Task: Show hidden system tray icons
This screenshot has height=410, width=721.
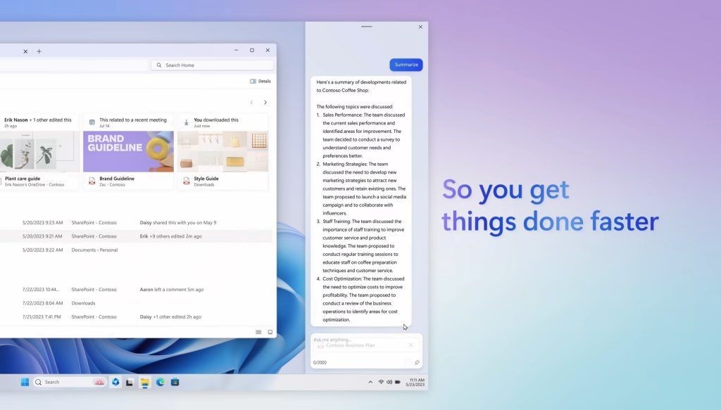Action: (370, 382)
